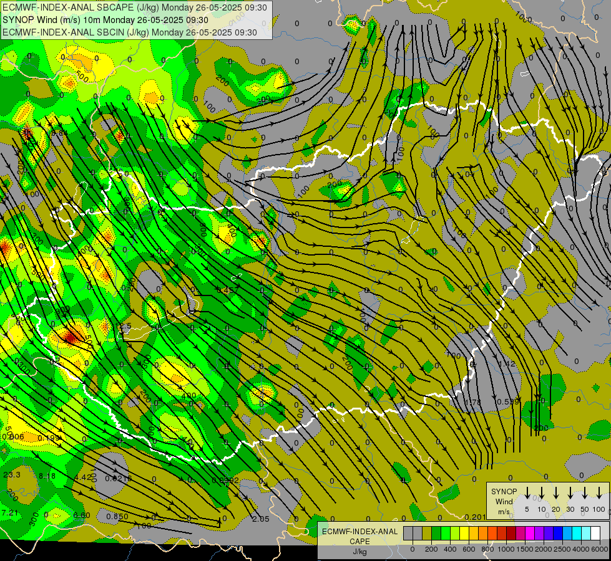Pick the cyan CAPE legend swatch

click(577, 534)
